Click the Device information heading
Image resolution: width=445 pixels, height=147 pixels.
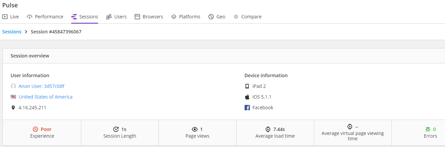point(266,76)
